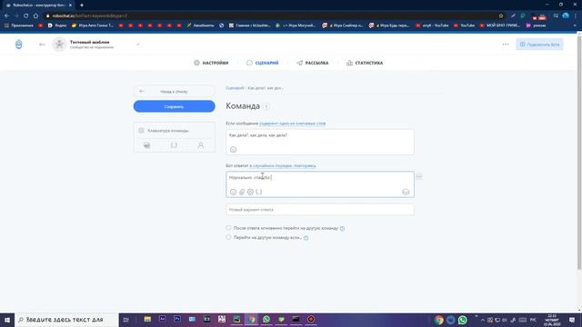
Task: Open the Сценарий tab
Action: tap(263, 63)
